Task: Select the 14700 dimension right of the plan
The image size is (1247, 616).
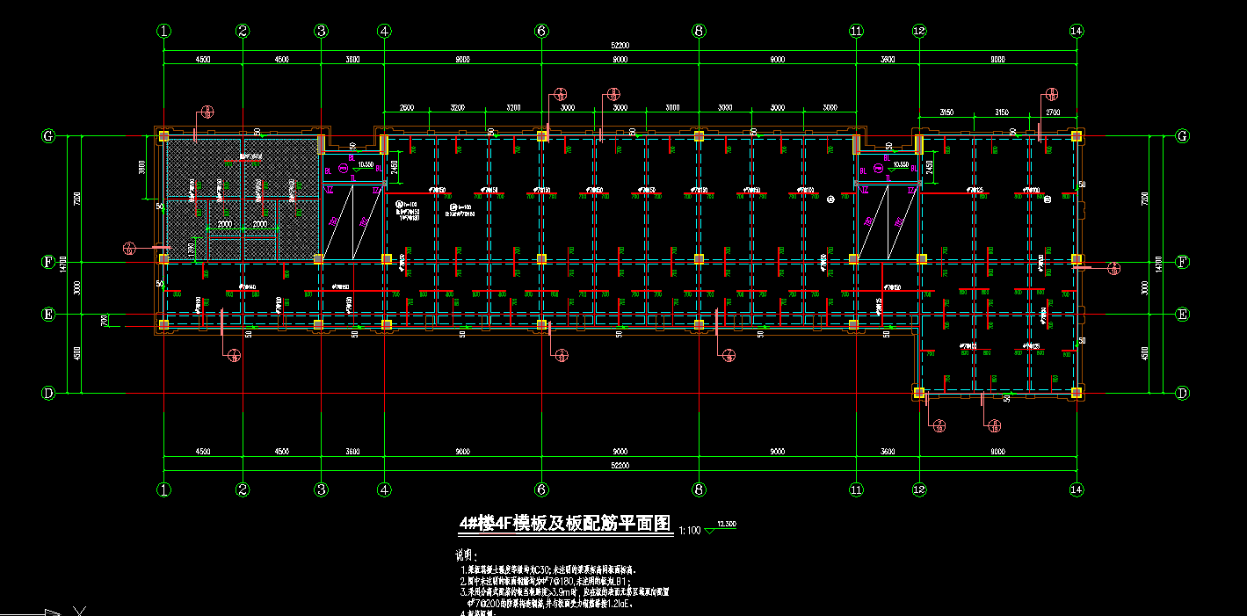Action: [1157, 263]
